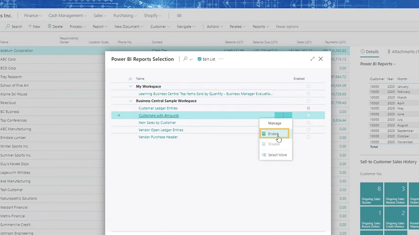Click the Details info icon in the side pane

tap(363, 52)
